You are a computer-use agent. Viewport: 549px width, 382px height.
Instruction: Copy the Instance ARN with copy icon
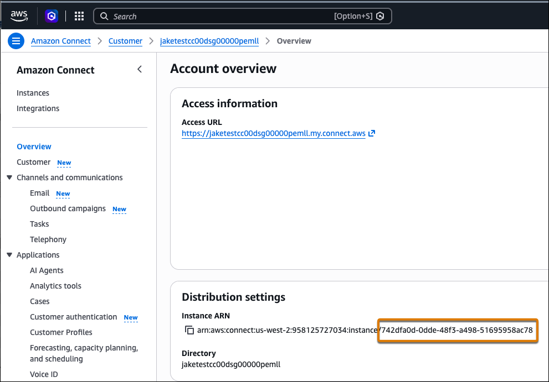coord(189,330)
